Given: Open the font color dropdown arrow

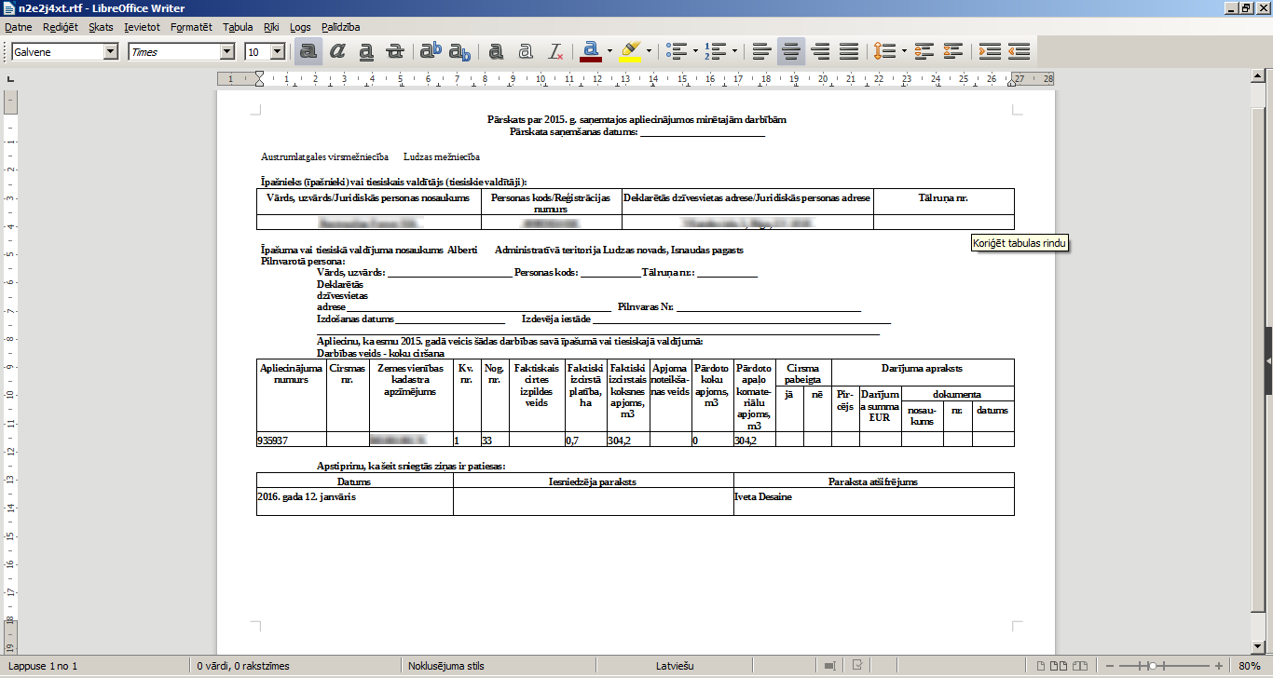Looking at the screenshot, I should [608, 51].
